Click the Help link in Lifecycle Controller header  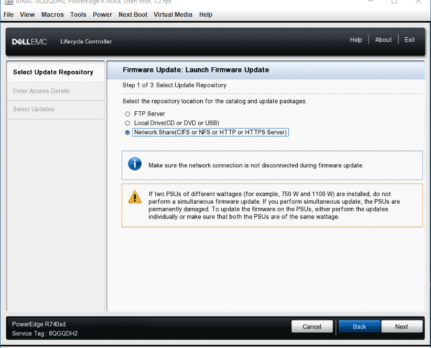(356, 40)
